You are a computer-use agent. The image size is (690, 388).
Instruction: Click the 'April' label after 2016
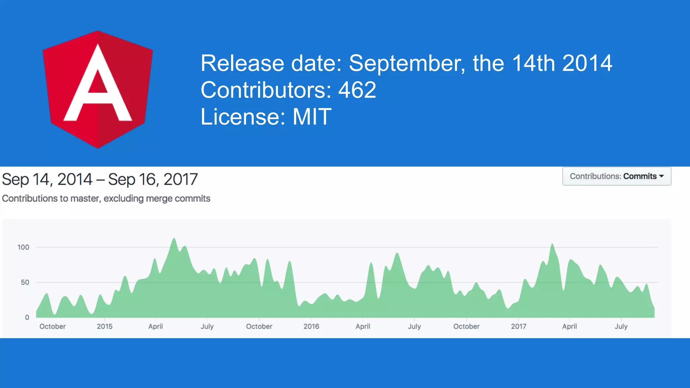[x=363, y=326]
